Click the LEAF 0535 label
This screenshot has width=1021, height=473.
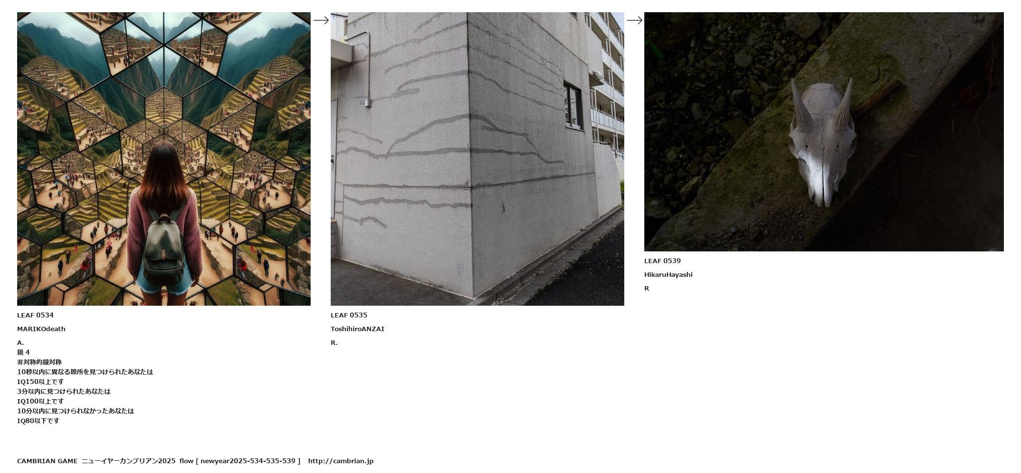pos(349,315)
